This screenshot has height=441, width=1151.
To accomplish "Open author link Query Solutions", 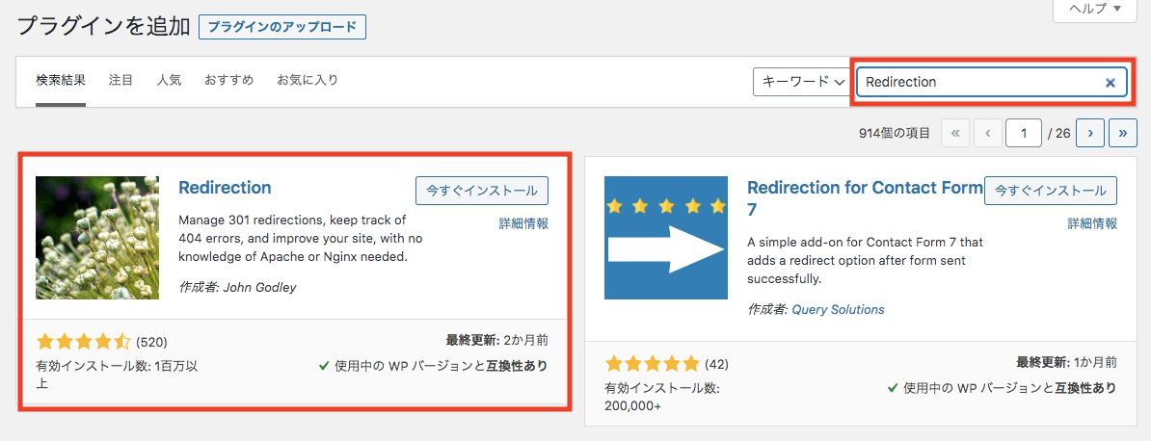I will [x=838, y=310].
